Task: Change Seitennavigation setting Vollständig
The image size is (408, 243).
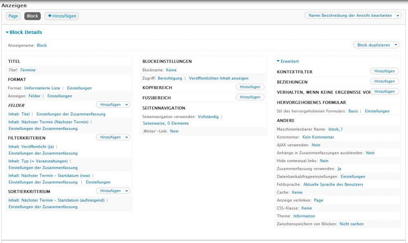Action: [208, 117]
